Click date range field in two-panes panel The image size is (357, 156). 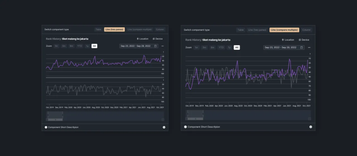tap(139, 46)
